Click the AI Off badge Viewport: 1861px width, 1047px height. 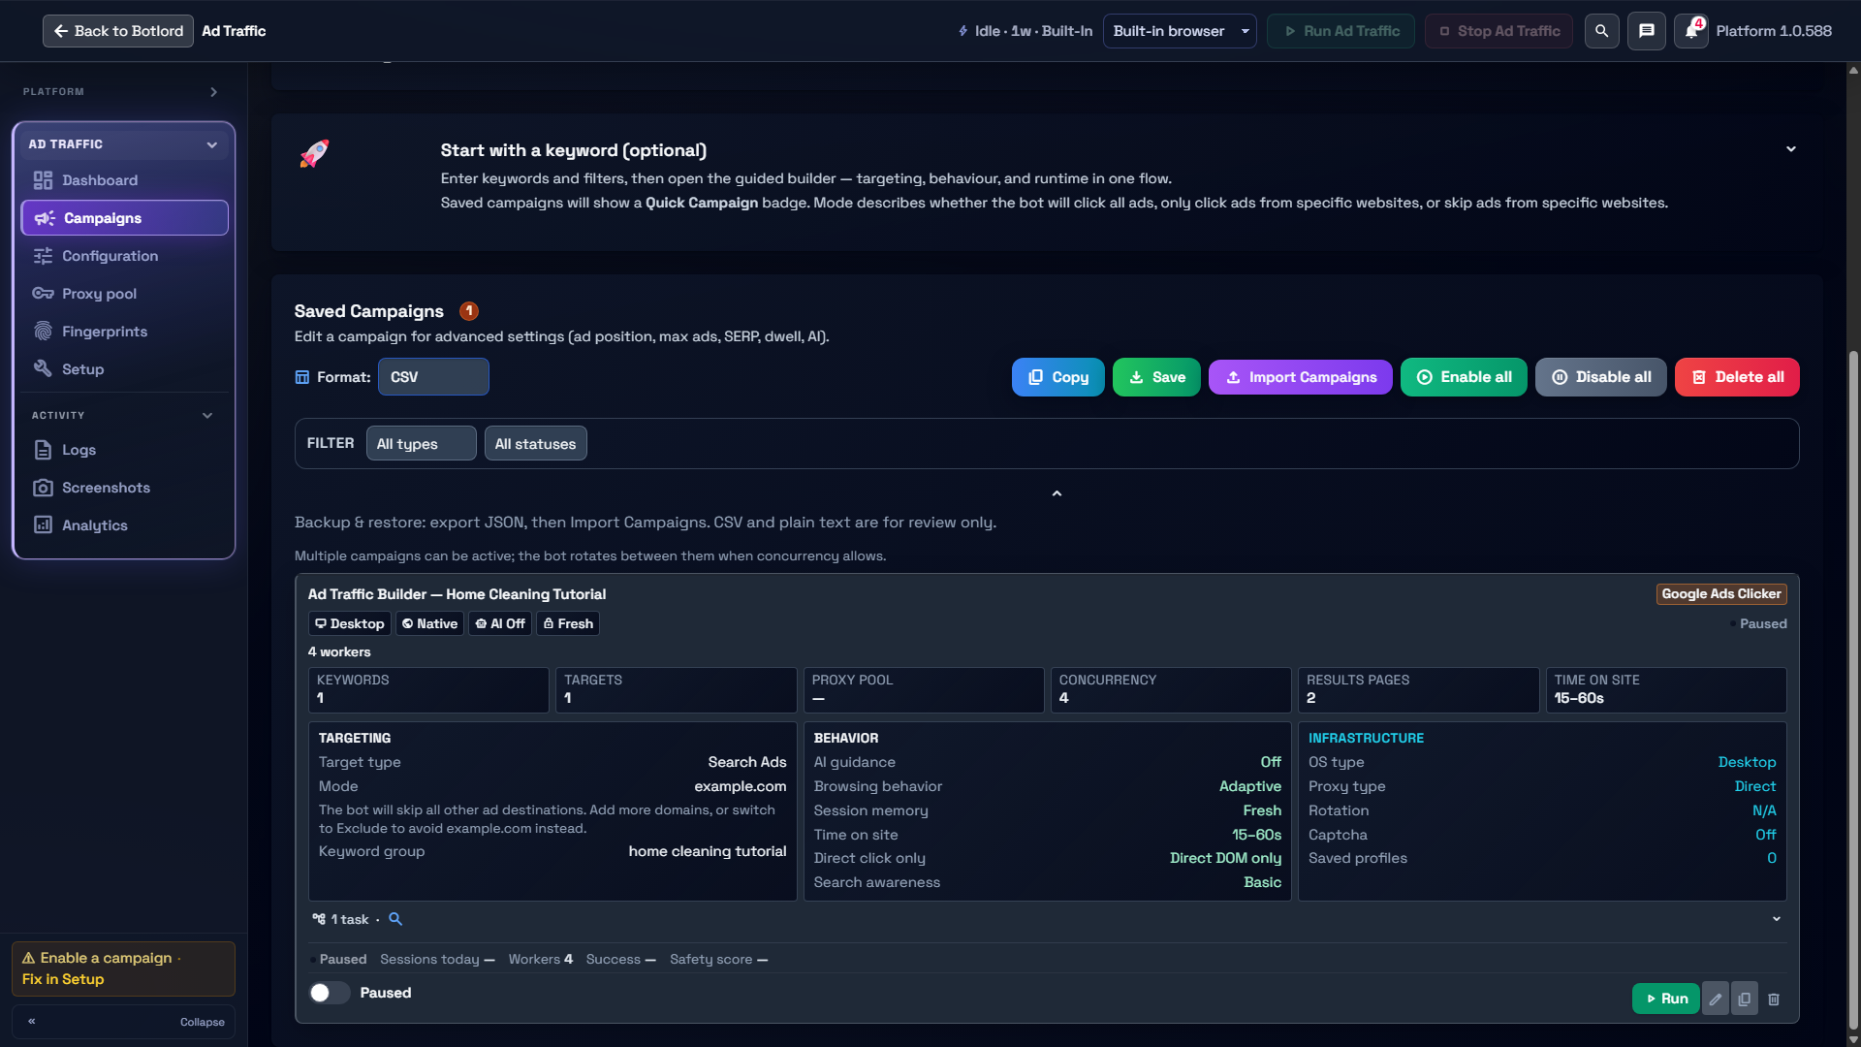500,623
